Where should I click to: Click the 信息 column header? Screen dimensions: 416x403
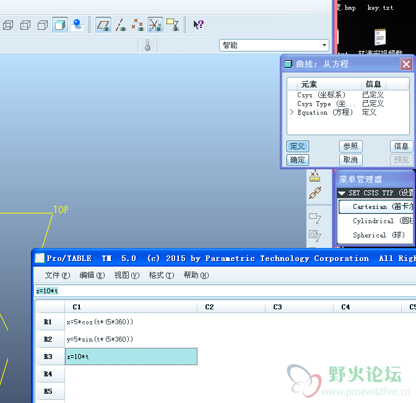[373, 84]
